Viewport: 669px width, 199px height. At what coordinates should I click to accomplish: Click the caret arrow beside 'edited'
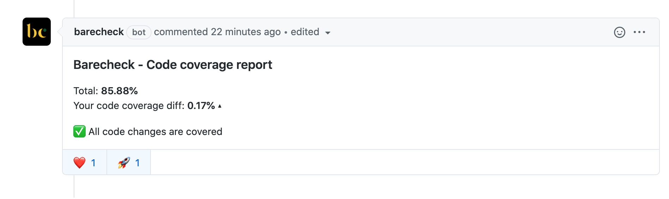(x=328, y=33)
